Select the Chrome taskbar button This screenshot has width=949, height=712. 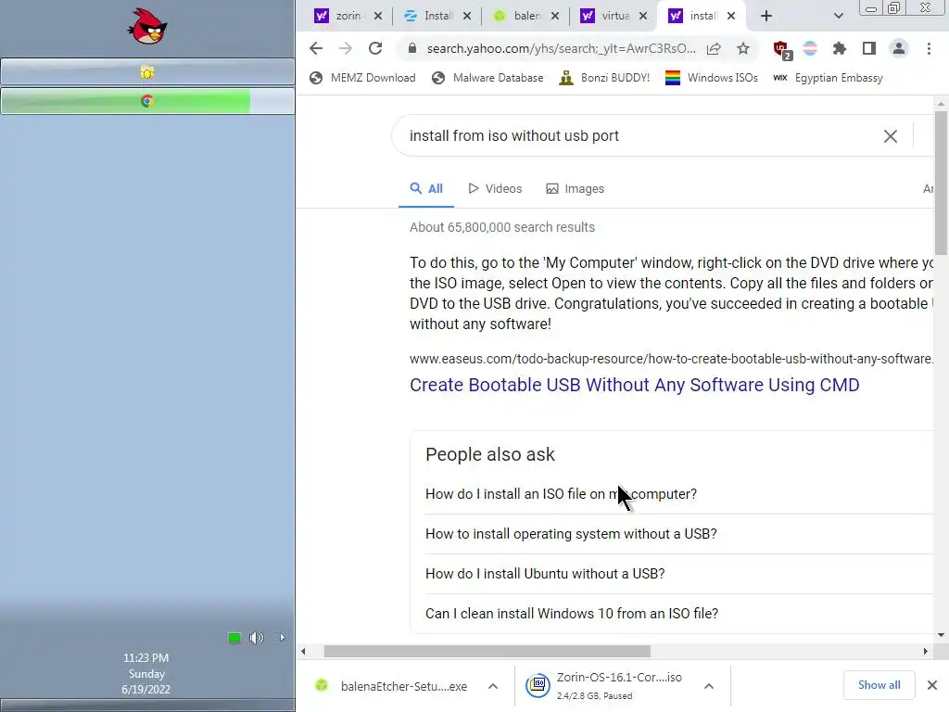pyautogui.click(x=147, y=101)
